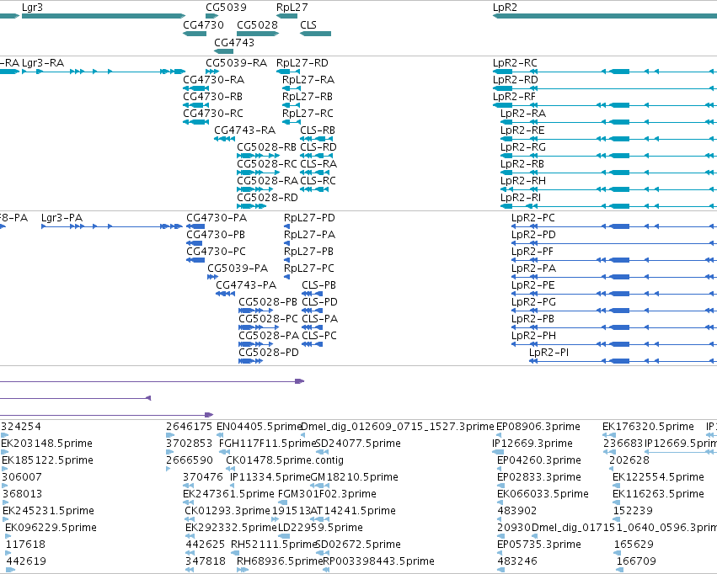
Task: Select transcript LpR2-RI
Action: tap(521, 198)
